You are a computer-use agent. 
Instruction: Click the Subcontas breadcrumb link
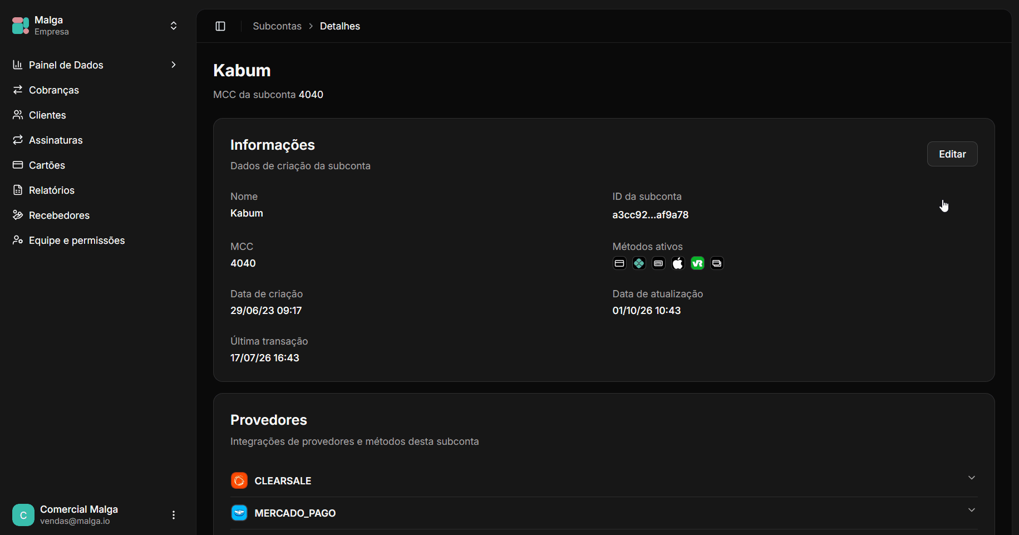(x=277, y=26)
